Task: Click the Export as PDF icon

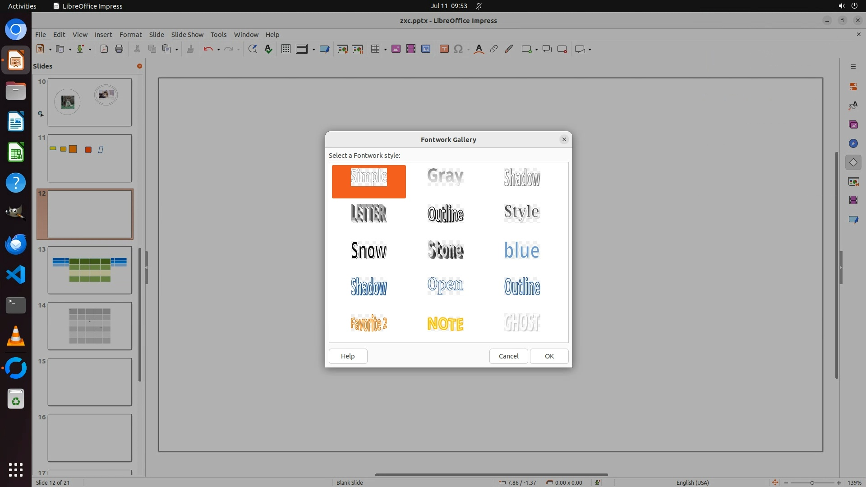Action: 104,49
